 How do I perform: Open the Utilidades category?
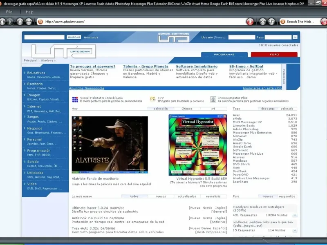click(35, 173)
